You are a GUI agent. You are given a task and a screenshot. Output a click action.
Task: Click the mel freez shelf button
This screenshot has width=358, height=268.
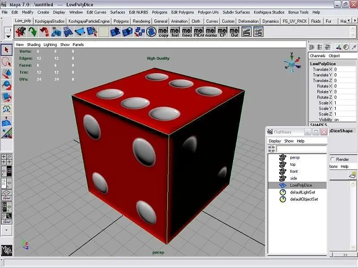tap(187, 32)
